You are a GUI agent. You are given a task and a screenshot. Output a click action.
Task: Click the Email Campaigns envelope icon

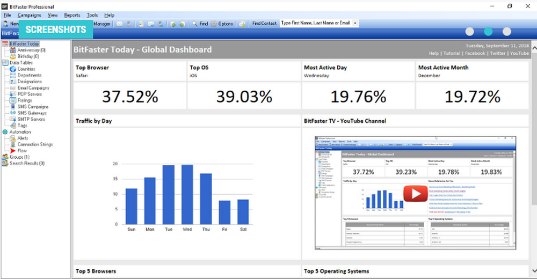point(13,87)
